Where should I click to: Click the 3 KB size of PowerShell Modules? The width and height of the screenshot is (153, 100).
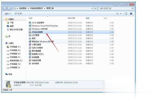112,26
